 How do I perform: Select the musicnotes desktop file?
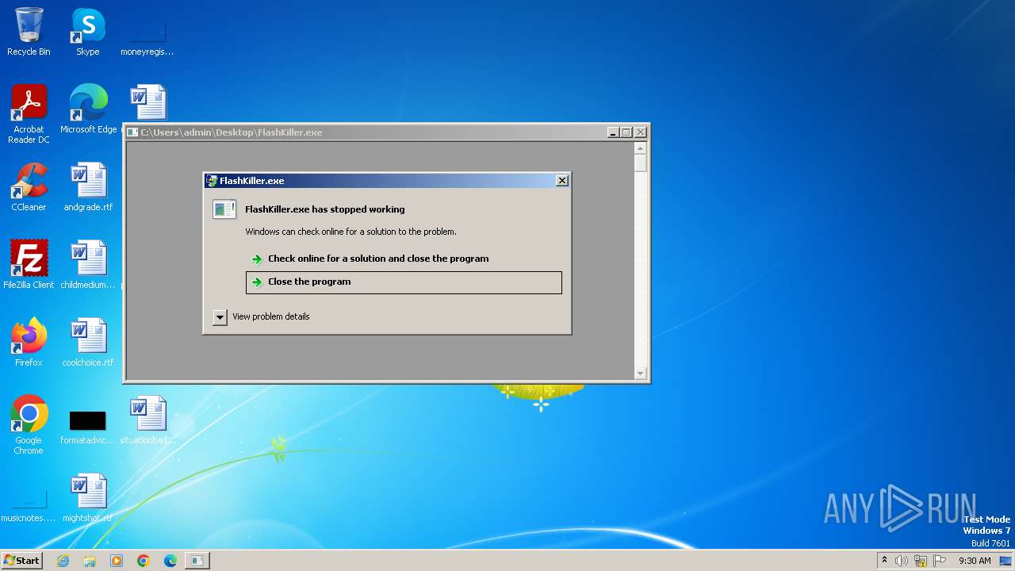[29, 508]
